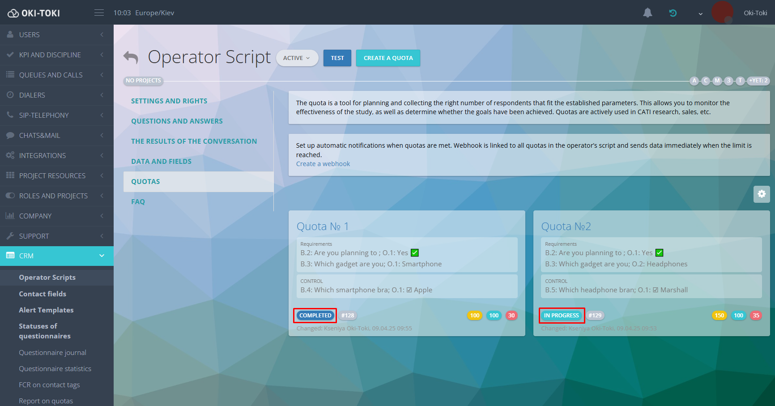Click the user avatar picture
Screen dimensions: 775x406
(x=722, y=12)
